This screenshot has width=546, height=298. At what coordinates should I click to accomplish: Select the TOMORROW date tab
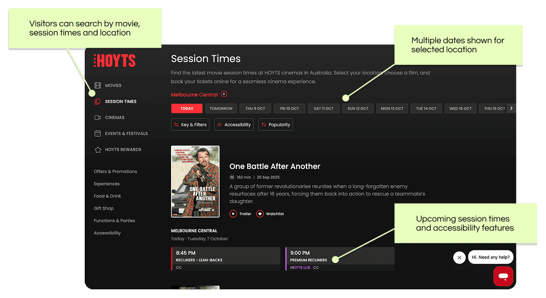coord(221,109)
